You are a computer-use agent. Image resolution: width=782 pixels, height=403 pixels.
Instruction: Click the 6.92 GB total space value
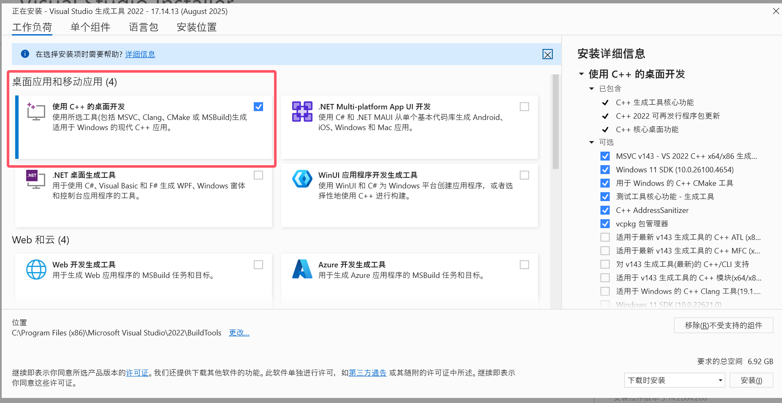click(760, 362)
